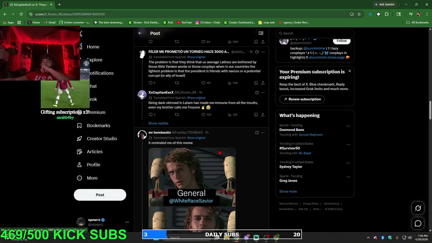This screenshot has width=432, height=243.
Task: Open more options on XxCapitanEsxX's post
Action: point(263,92)
